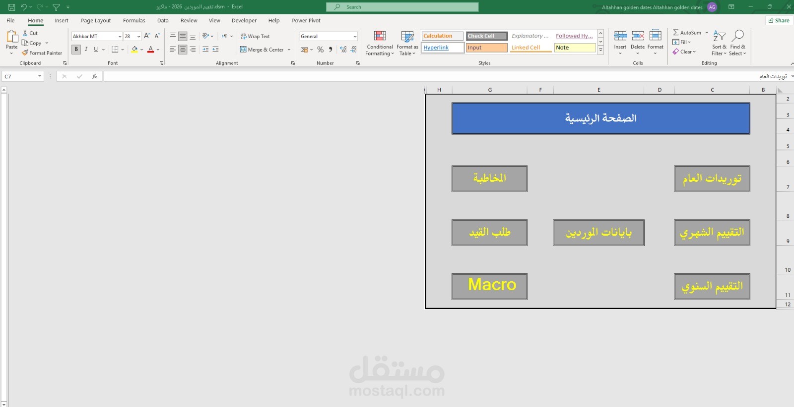Toggle Bold formatting
The height and width of the screenshot is (407, 794).
click(76, 50)
